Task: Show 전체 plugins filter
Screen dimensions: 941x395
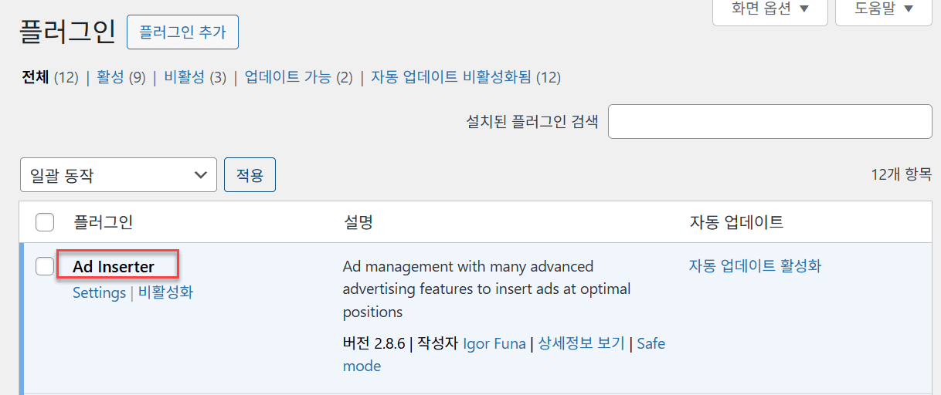Action: [x=36, y=77]
